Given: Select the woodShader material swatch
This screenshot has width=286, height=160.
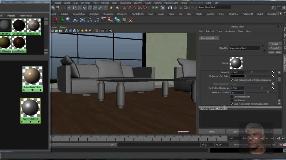Looking at the screenshot, I should point(19,44).
